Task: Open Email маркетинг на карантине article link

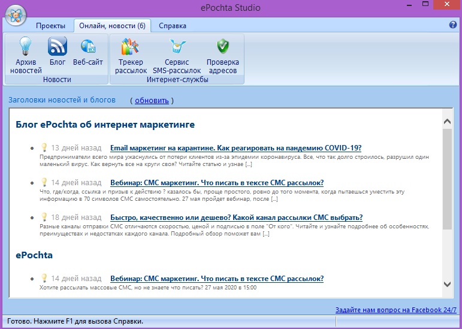Action: [x=235, y=148]
